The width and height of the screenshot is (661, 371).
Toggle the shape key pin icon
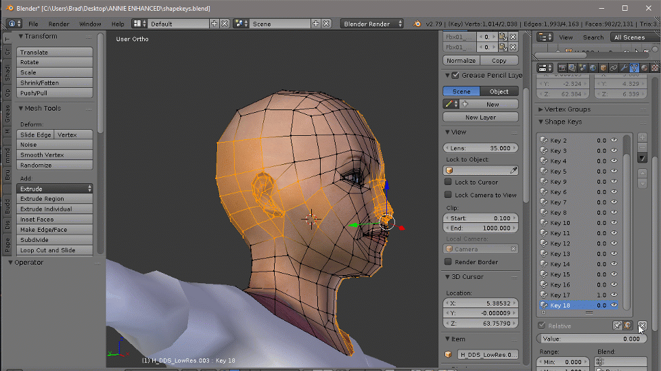point(618,326)
